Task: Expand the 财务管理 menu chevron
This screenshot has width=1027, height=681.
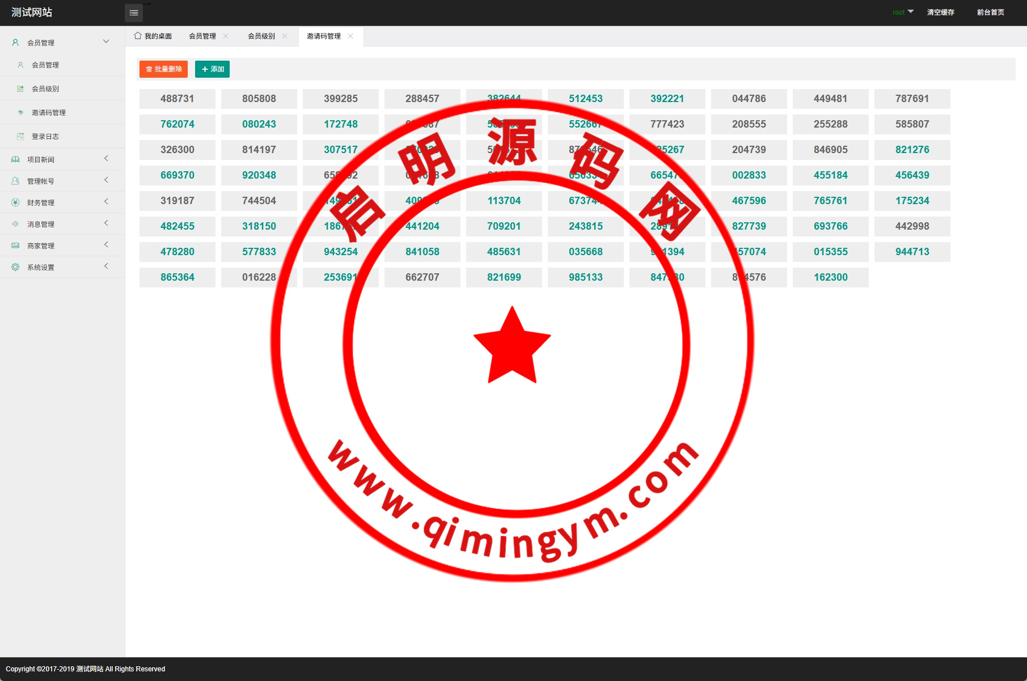Action: point(106,202)
